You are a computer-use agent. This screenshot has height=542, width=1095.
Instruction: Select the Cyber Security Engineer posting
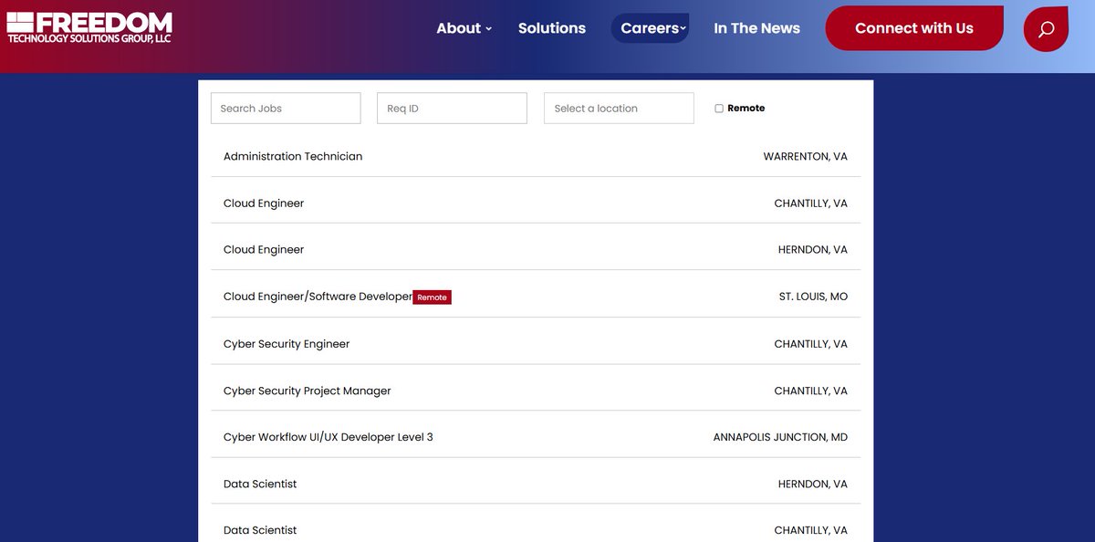pyautogui.click(x=287, y=344)
